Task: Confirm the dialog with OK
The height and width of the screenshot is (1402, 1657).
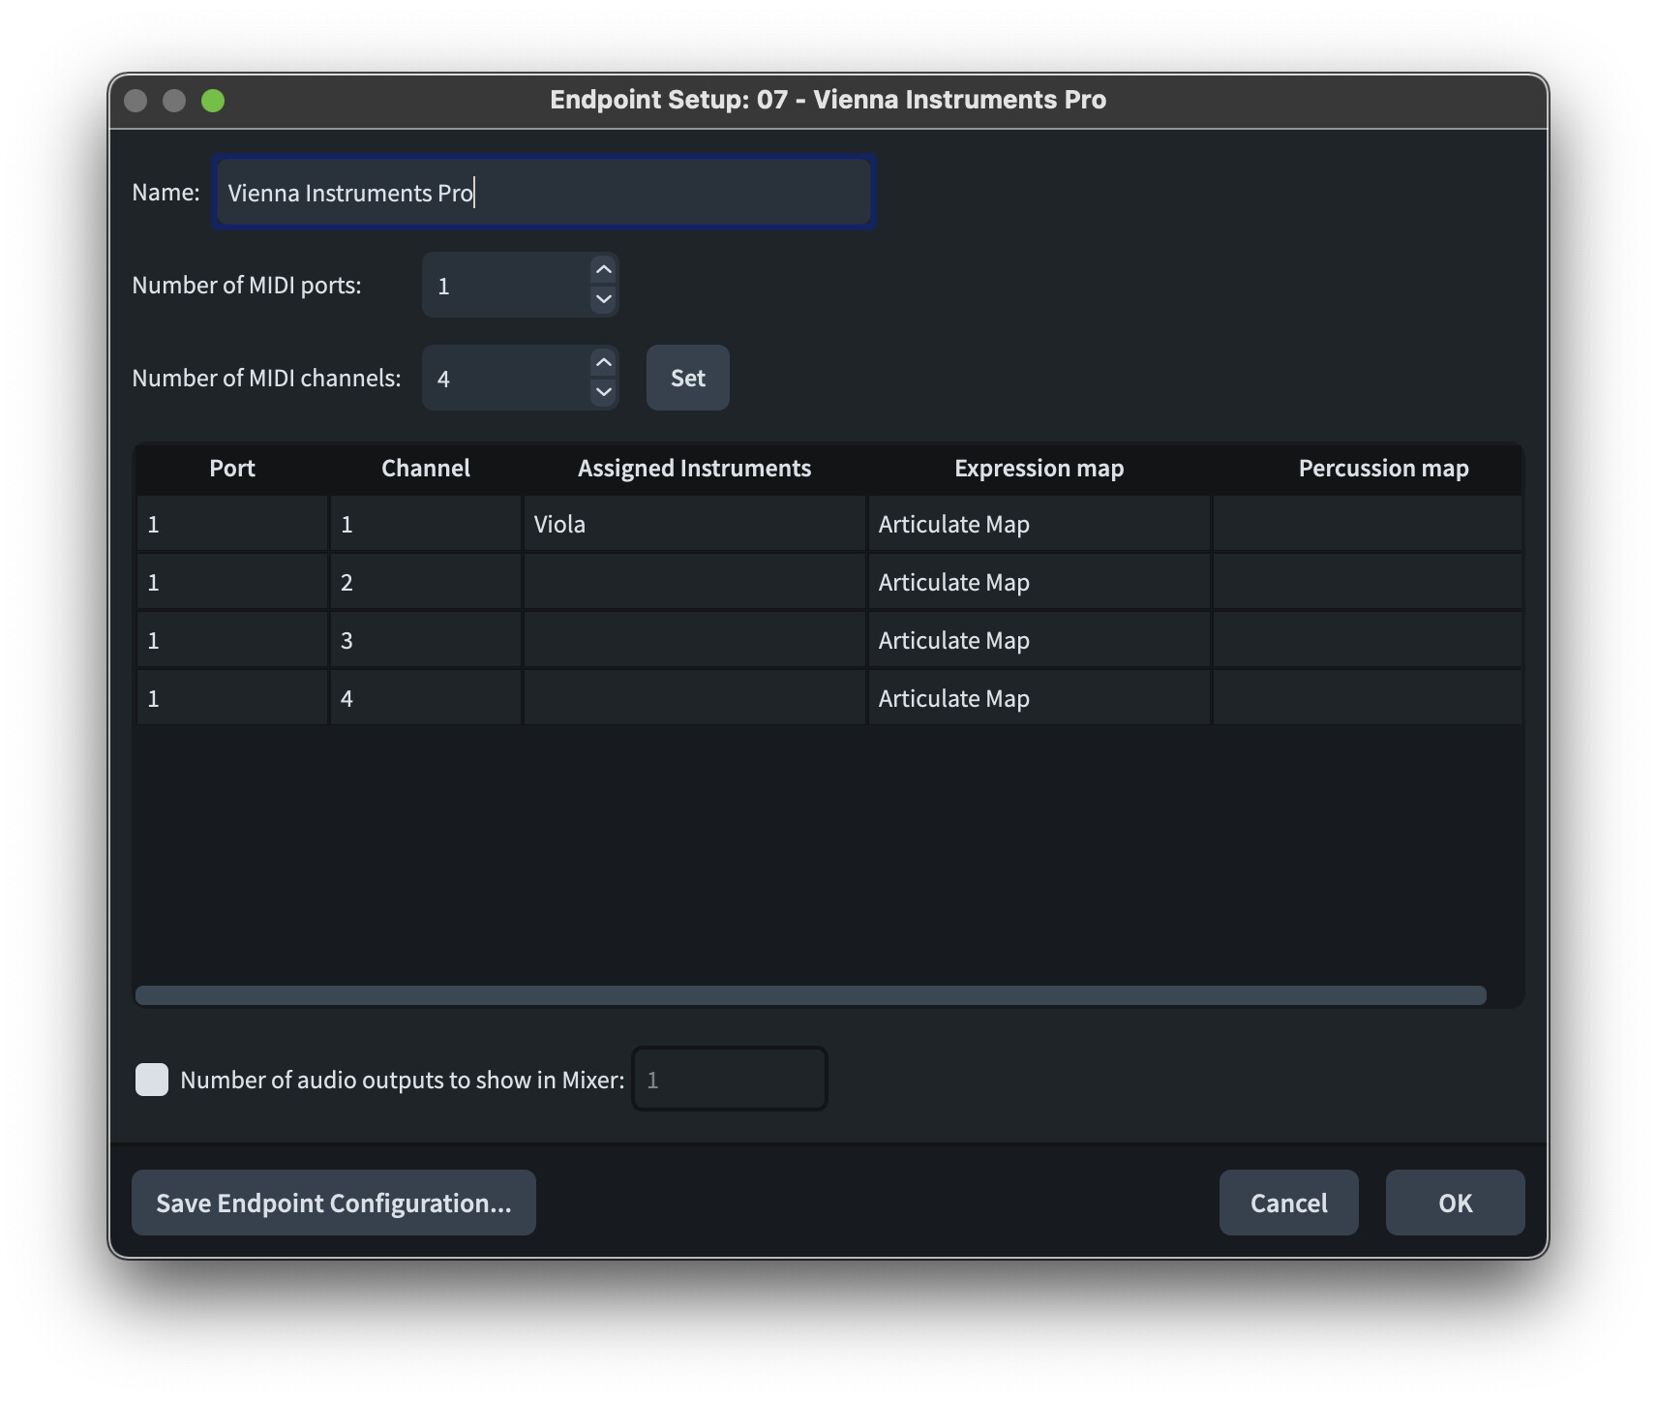Action: click(x=1456, y=1203)
